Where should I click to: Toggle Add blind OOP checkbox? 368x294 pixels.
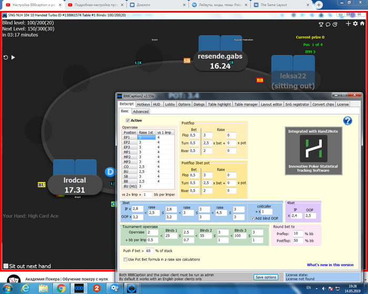[x=252, y=218]
